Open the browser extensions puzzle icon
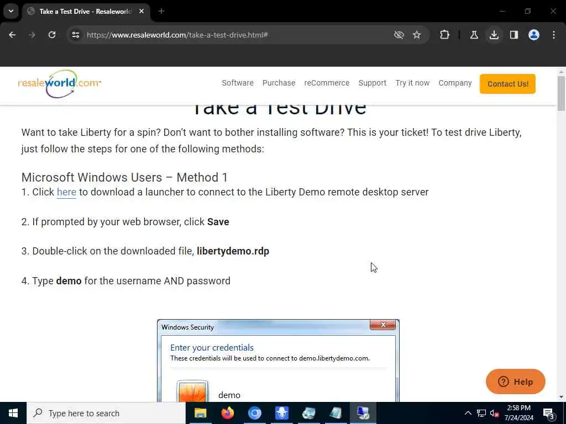 pos(445,35)
